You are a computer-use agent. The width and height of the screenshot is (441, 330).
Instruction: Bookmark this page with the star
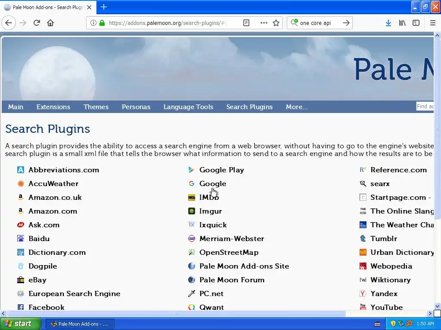pyautogui.click(x=276, y=23)
